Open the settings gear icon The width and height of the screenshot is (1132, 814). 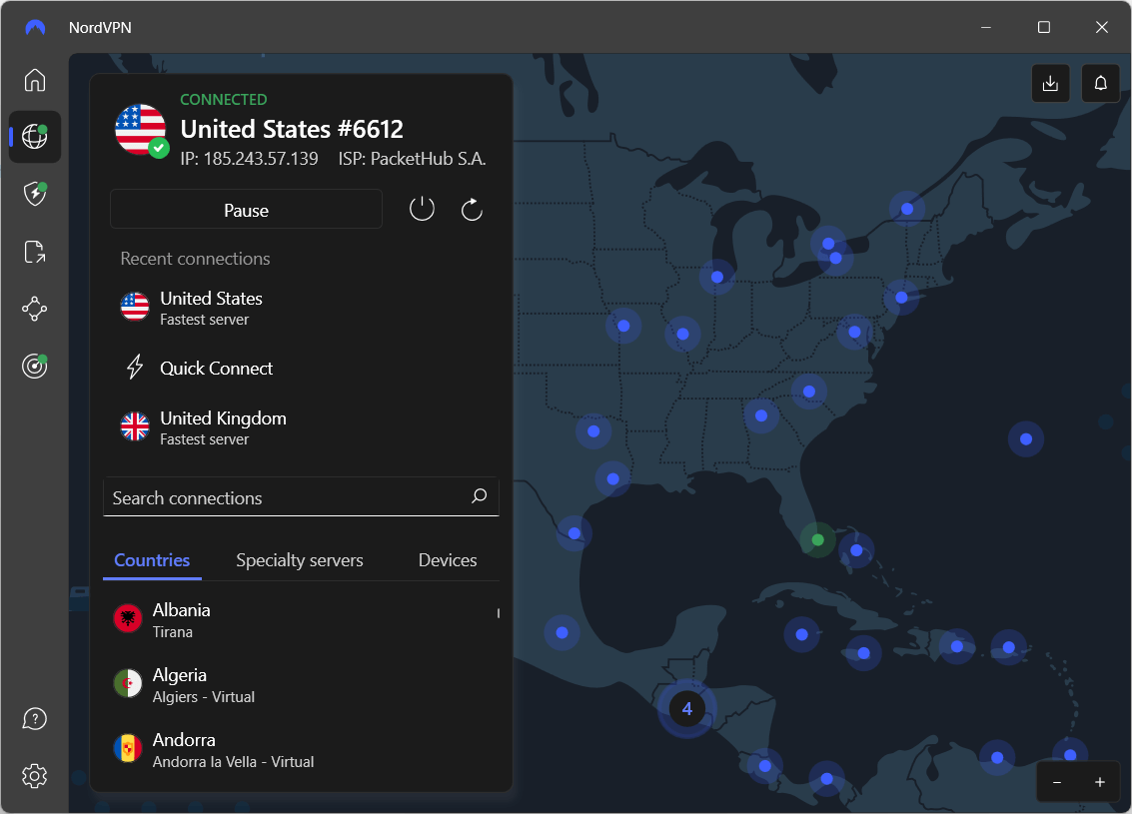tap(35, 776)
